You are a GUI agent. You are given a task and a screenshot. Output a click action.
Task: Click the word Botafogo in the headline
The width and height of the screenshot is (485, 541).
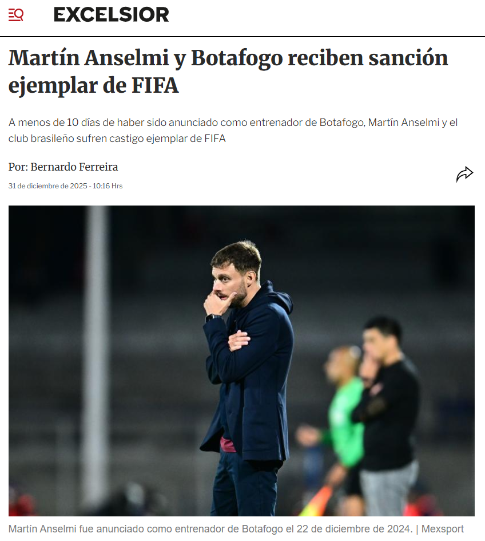[237, 58]
